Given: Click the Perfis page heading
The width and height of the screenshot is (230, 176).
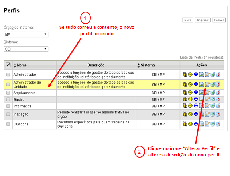Looking at the screenshot, I should (x=12, y=10).
